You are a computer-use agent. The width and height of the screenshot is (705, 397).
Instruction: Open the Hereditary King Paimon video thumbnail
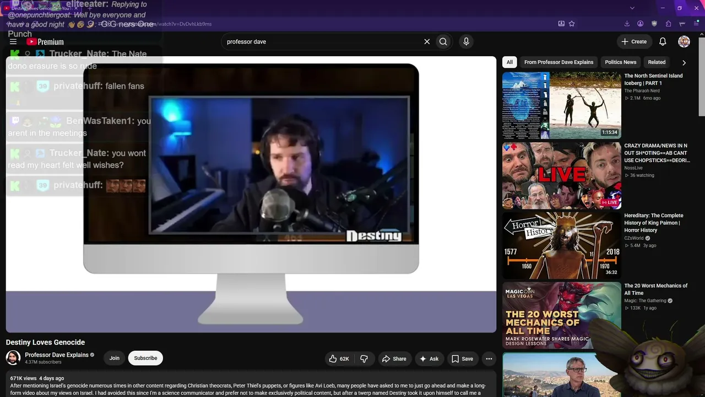click(x=561, y=245)
